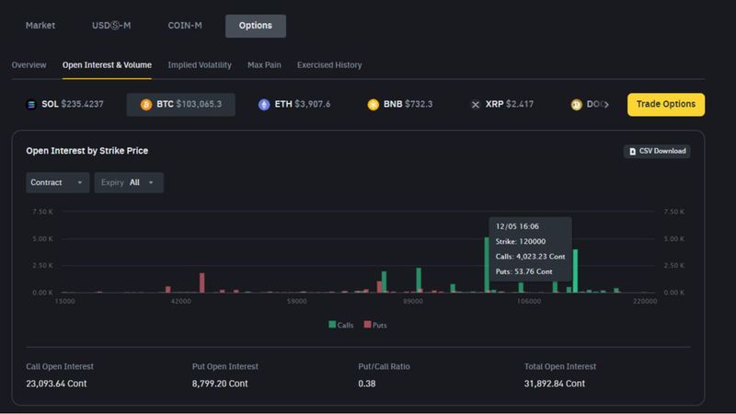Open the Implied Volatility sub-tab
The height and width of the screenshot is (414, 736).
[200, 64]
